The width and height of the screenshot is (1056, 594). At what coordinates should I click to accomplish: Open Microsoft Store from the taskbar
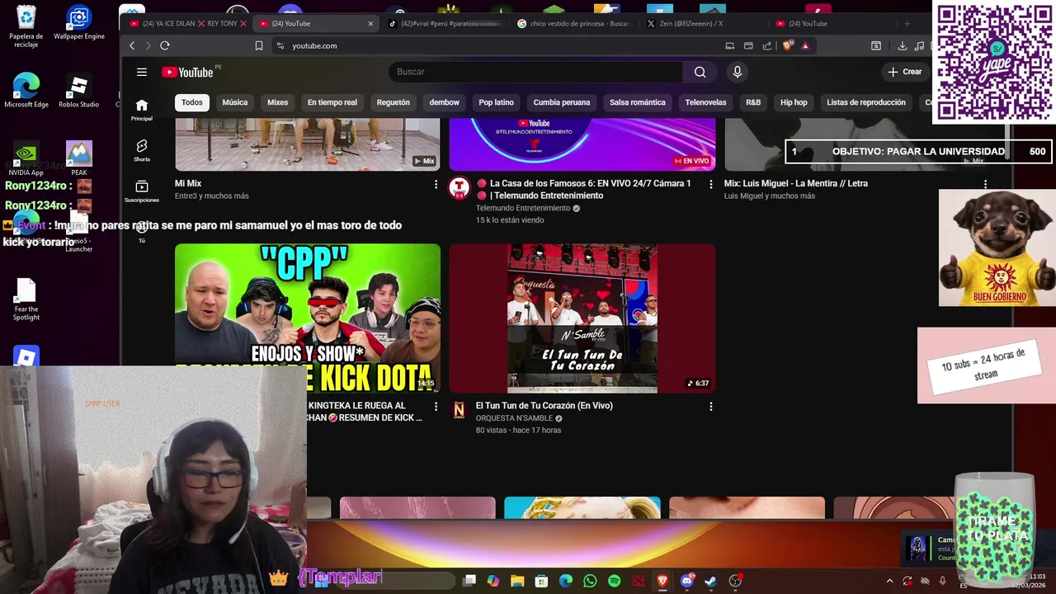tap(541, 581)
